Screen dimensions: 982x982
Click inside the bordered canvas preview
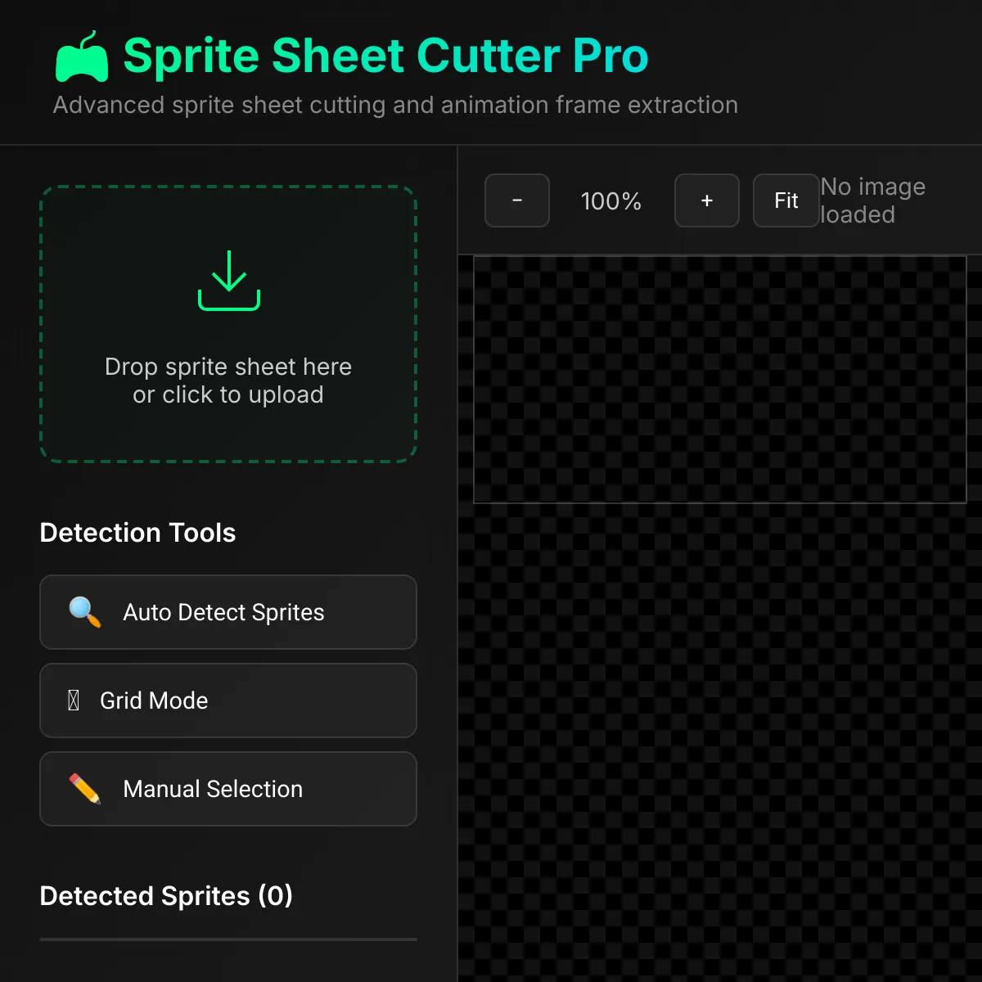(720, 379)
